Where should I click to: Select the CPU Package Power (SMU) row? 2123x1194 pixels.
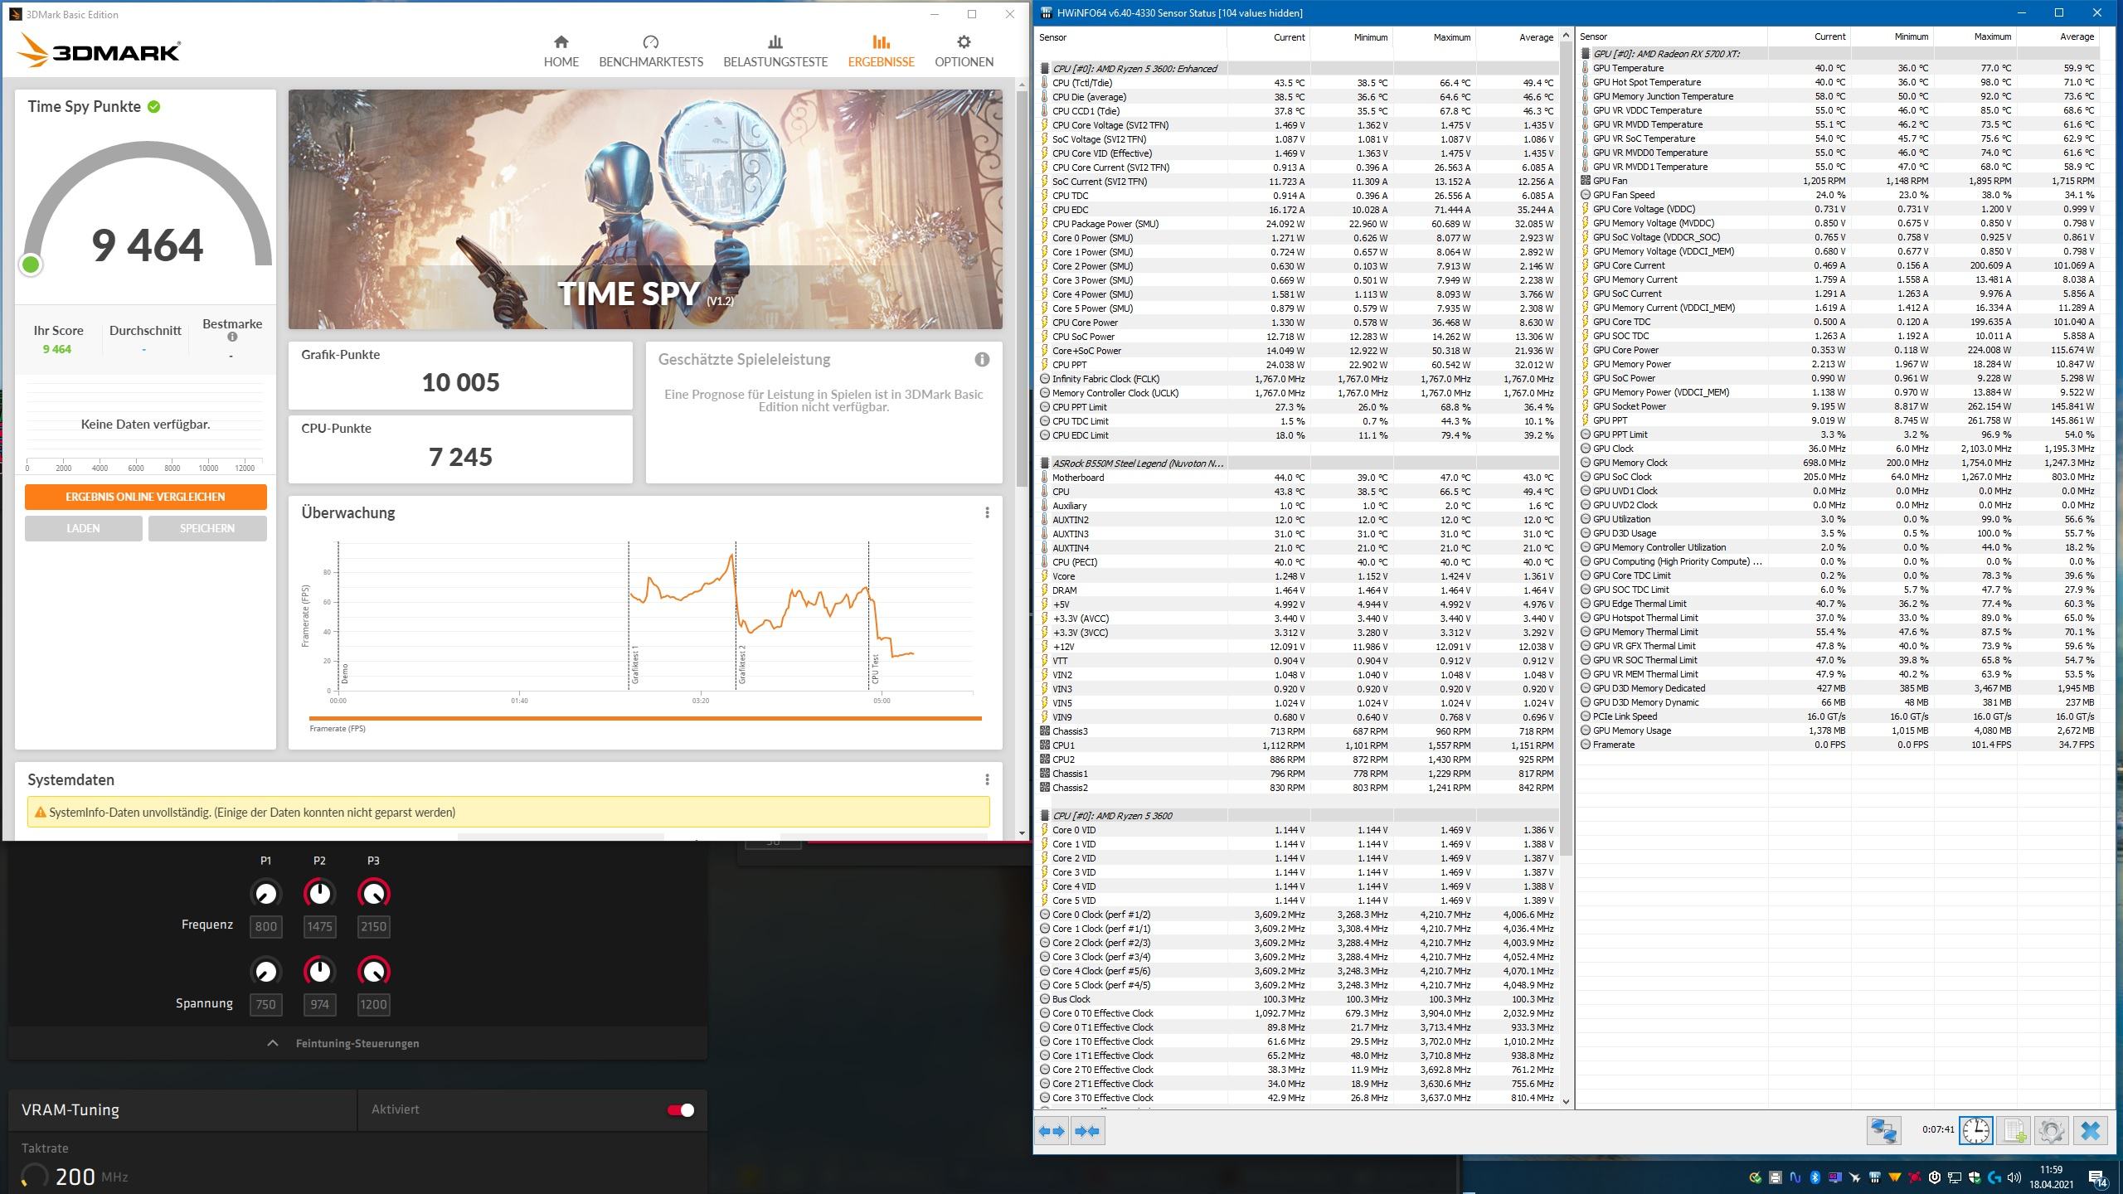[x=1298, y=224]
